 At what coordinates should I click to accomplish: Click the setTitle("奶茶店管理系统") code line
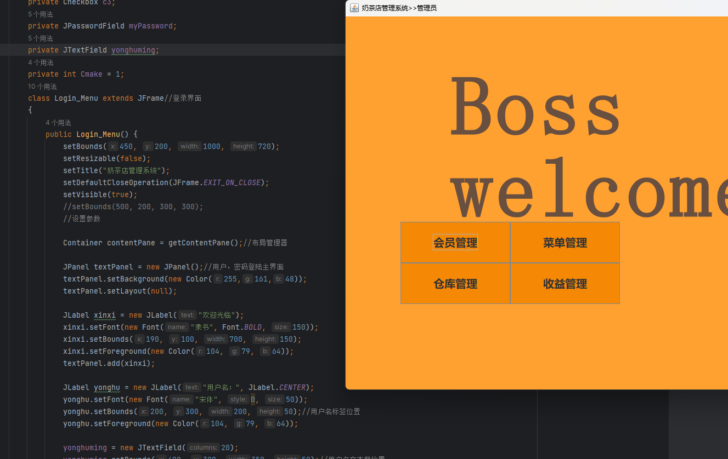click(116, 170)
